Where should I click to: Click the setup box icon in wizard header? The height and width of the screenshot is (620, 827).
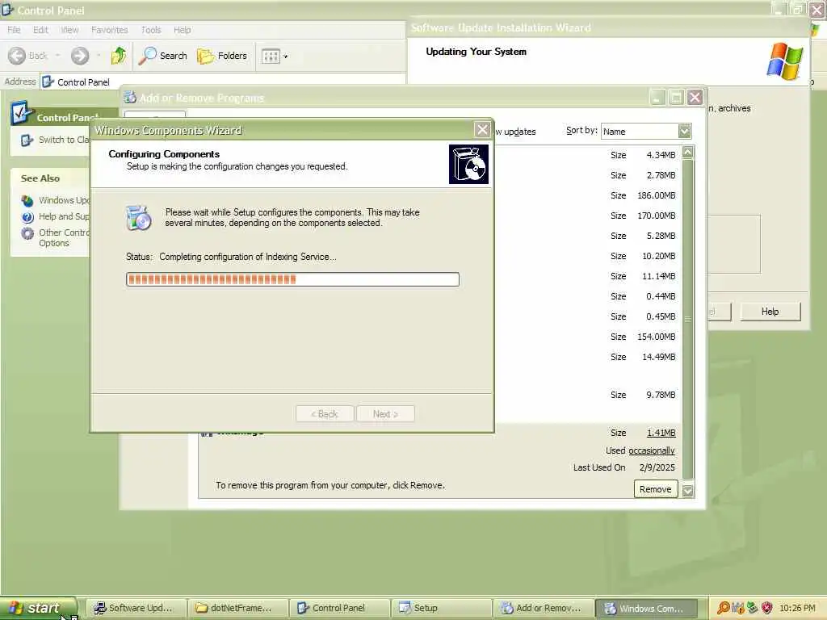(468, 165)
